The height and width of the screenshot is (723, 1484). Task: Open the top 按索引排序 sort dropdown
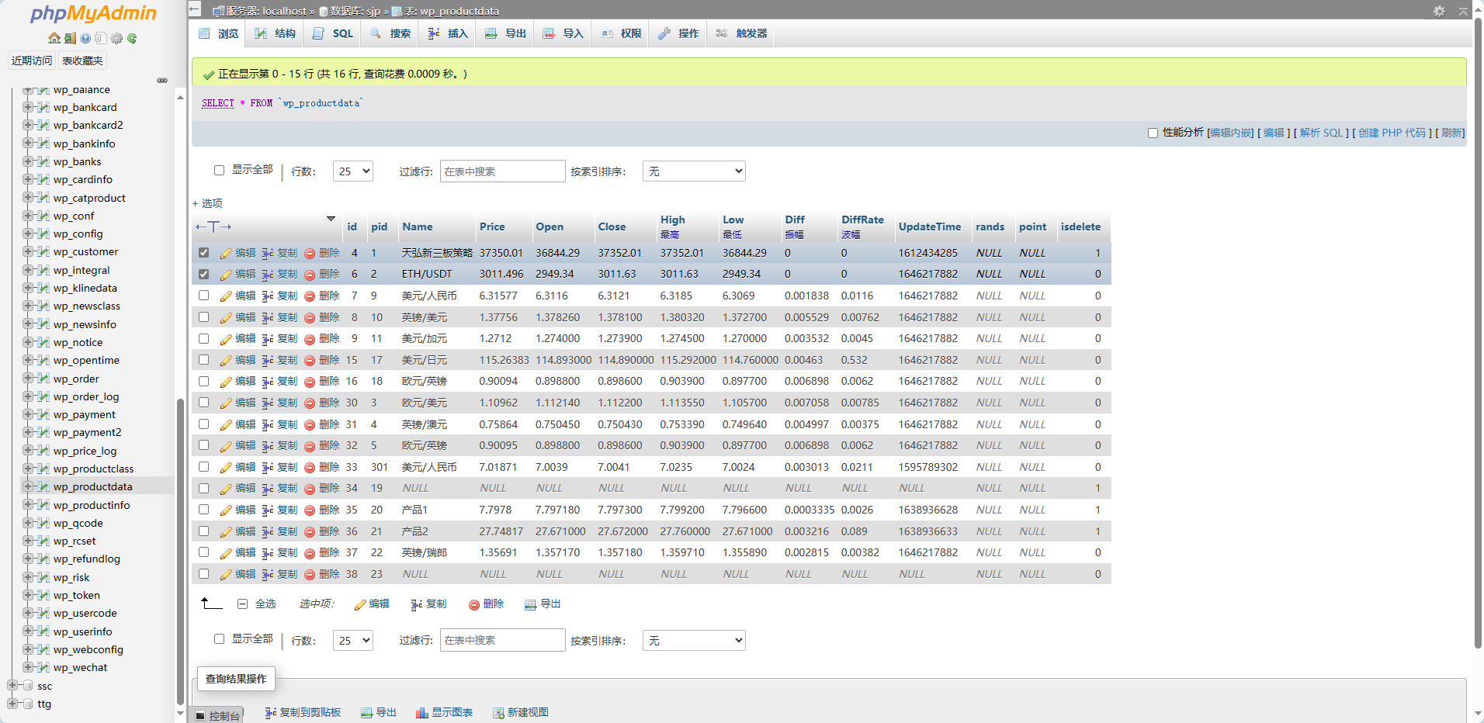pyautogui.click(x=694, y=171)
